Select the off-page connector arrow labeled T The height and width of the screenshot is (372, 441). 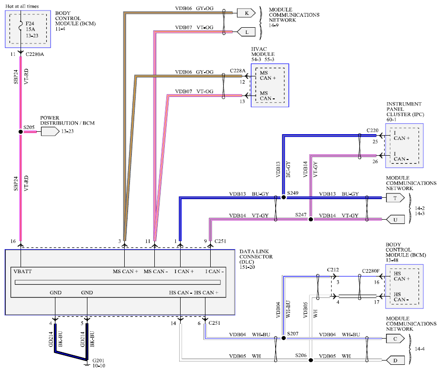pos(395,198)
